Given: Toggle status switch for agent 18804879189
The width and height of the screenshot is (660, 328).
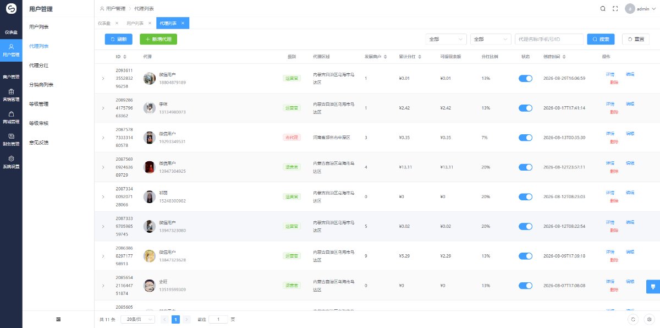Looking at the screenshot, I should coord(525,78).
